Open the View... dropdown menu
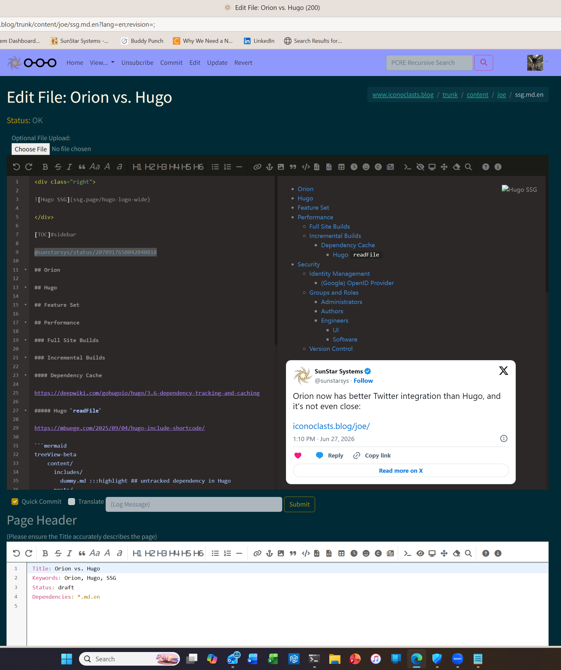Screen dimensions: 561x670 pyautogui.click(x=102, y=63)
